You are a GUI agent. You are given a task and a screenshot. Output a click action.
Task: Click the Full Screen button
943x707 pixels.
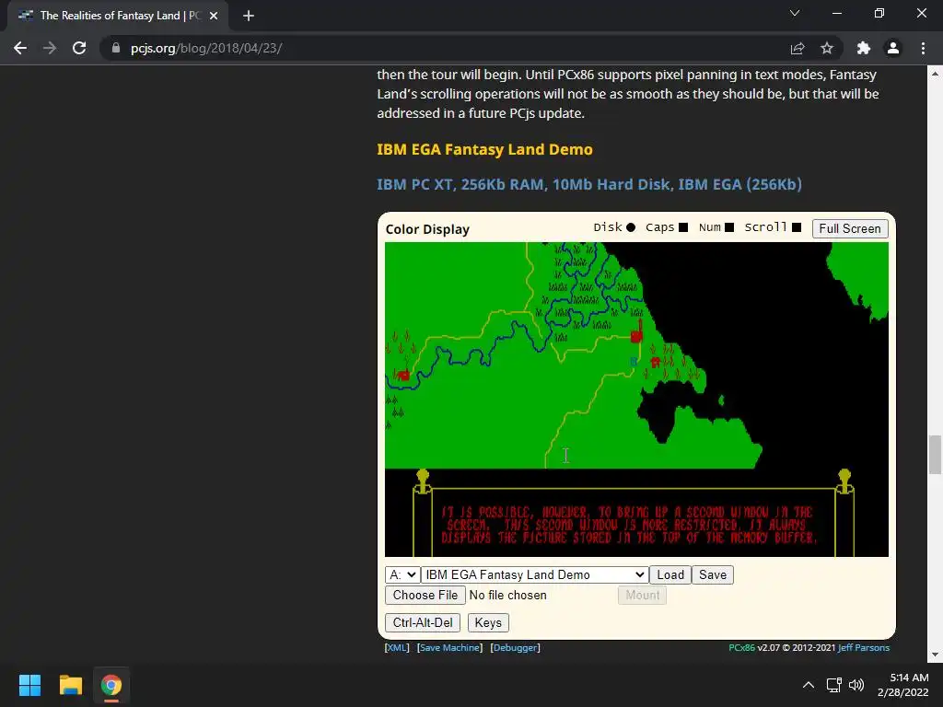point(850,228)
